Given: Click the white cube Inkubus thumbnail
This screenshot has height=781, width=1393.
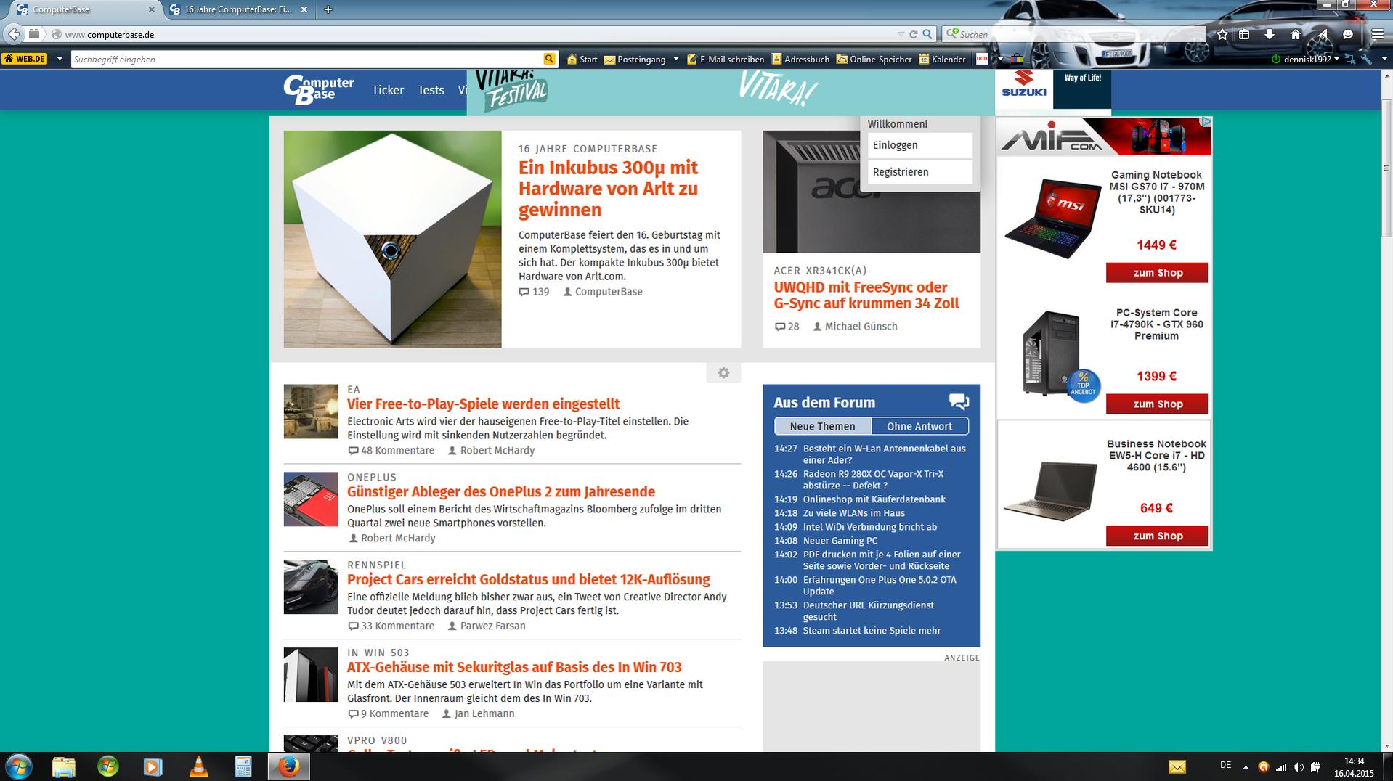Looking at the screenshot, I should coord(392,239).
